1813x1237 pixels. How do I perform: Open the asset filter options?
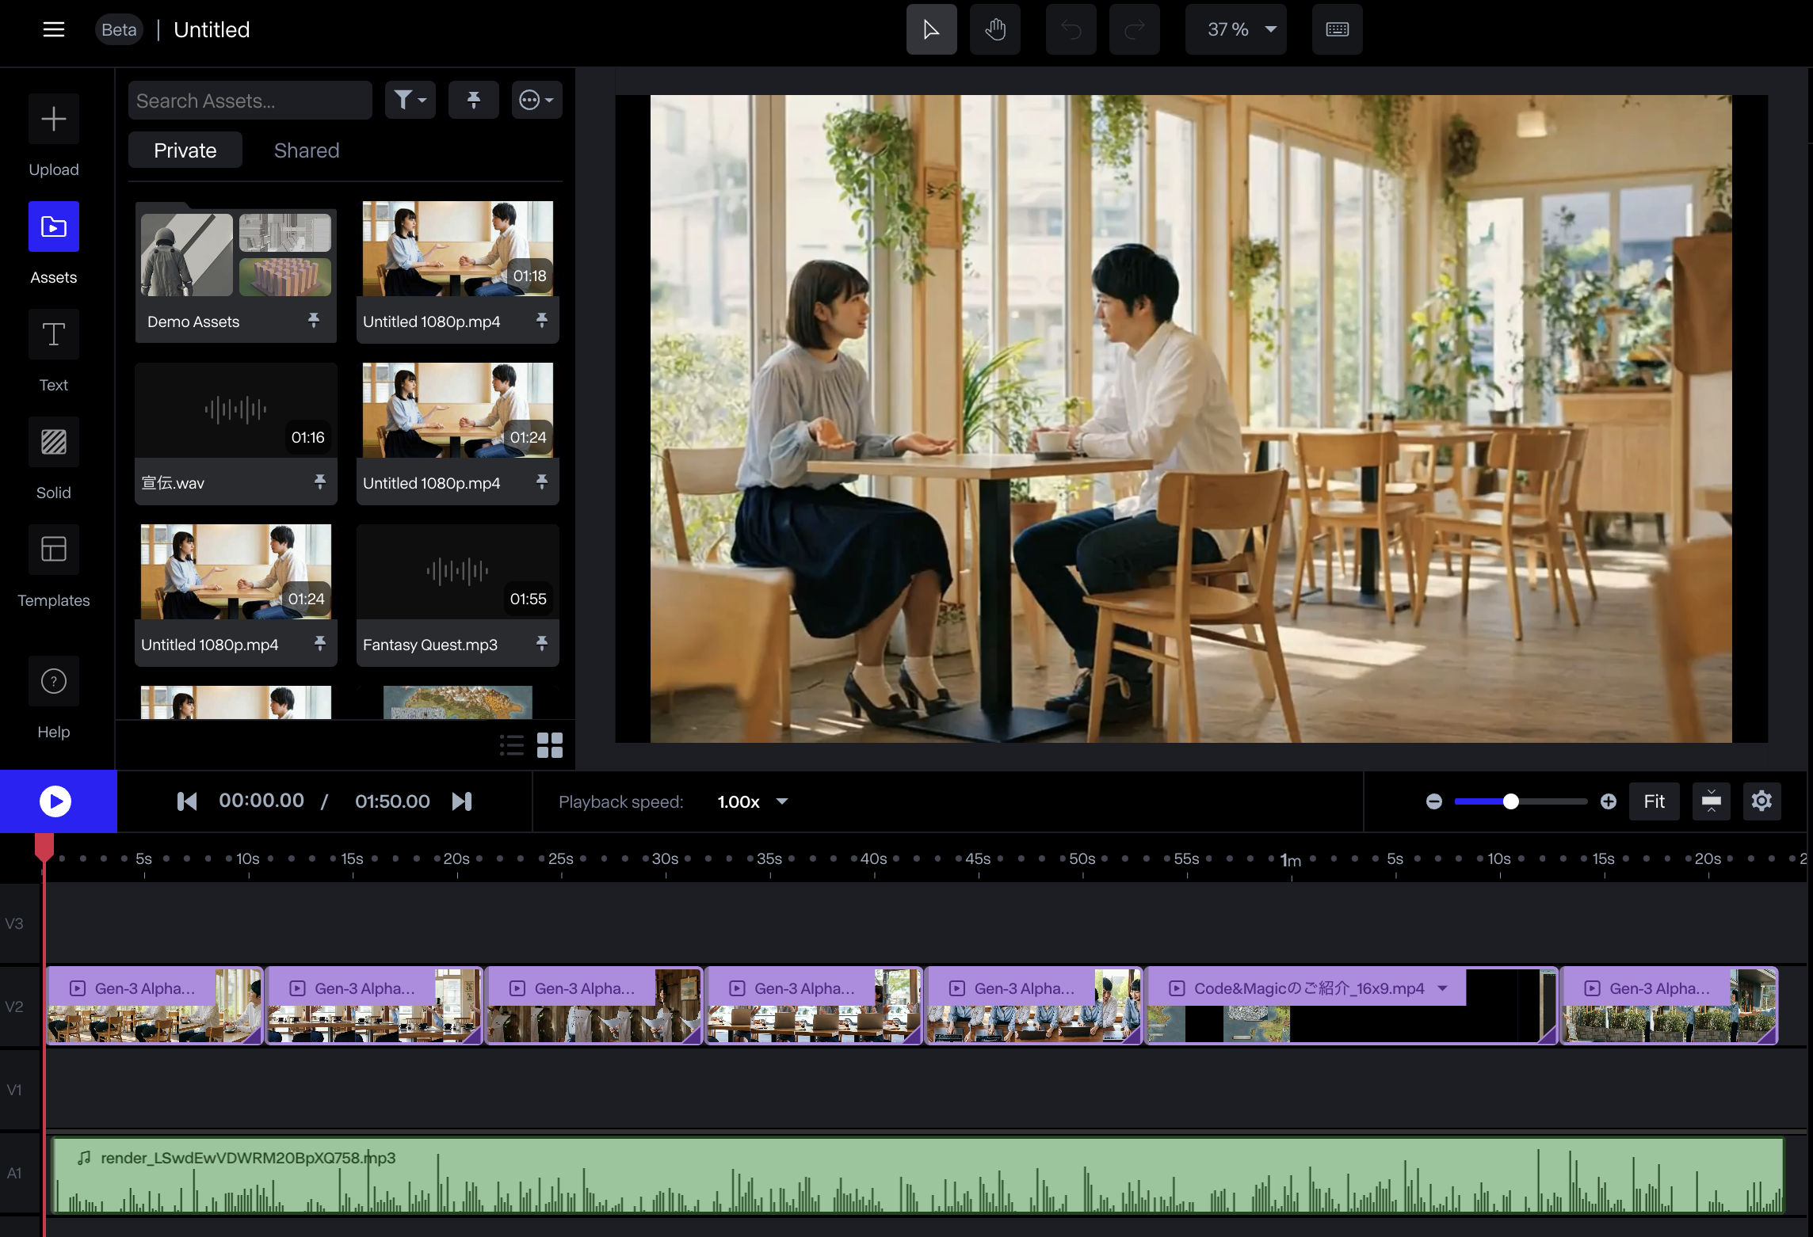point(410,100)
